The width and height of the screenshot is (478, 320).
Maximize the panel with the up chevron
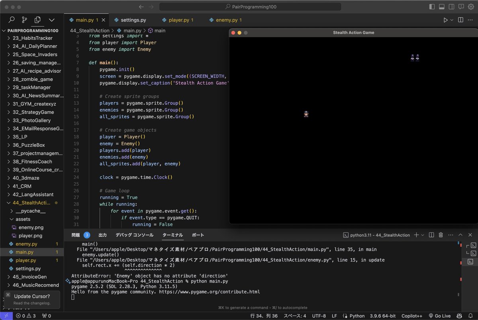coord(460,235)
